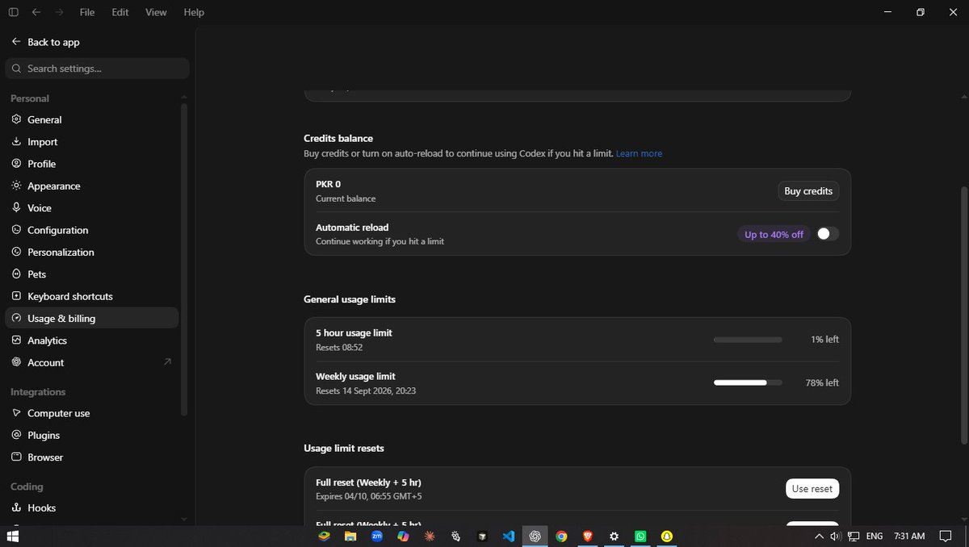Click the Browser icon in sidebar

pyautogui.click(x=16, y=457)
